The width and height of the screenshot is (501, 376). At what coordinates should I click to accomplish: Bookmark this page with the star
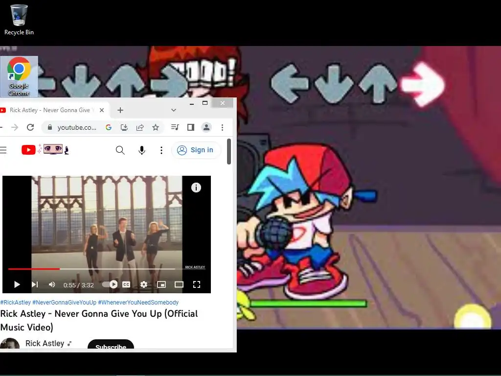click(x=156, y=128)
